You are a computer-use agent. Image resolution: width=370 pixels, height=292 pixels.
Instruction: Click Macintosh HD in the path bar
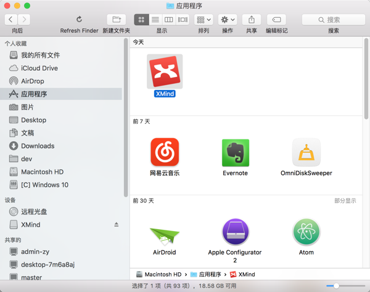(159, 274)
